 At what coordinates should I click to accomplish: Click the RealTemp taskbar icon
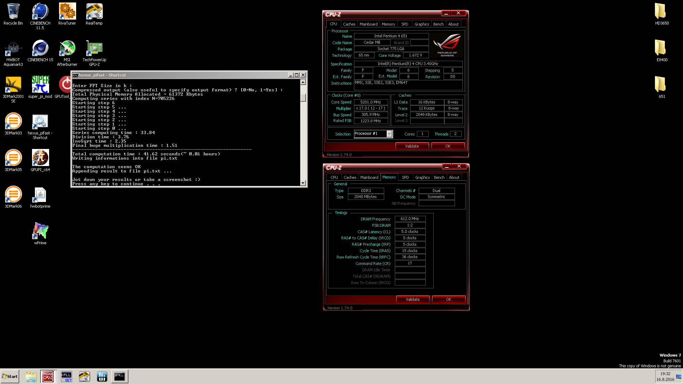click(84, 377)
